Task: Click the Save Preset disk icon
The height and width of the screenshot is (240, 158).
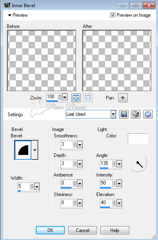Action: coord(123,114)
